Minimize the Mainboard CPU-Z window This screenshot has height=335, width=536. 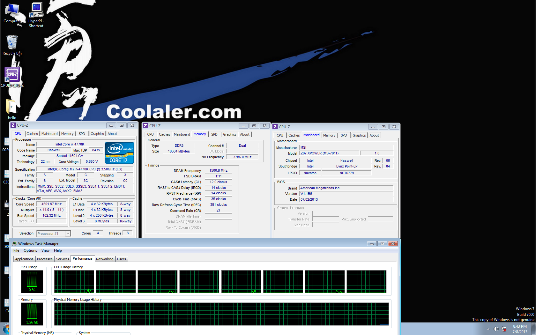point(373,127)
